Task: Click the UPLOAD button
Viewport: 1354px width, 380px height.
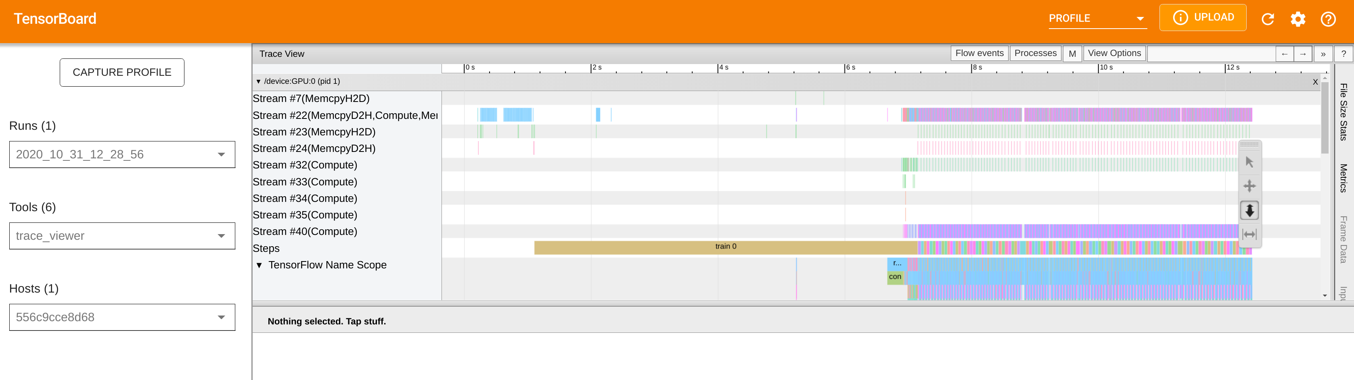Action: click(x=1203, y=17)
